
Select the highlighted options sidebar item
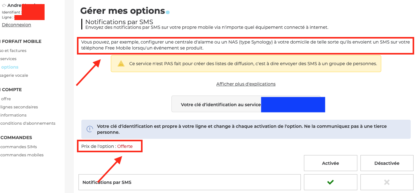pos(10,67)
